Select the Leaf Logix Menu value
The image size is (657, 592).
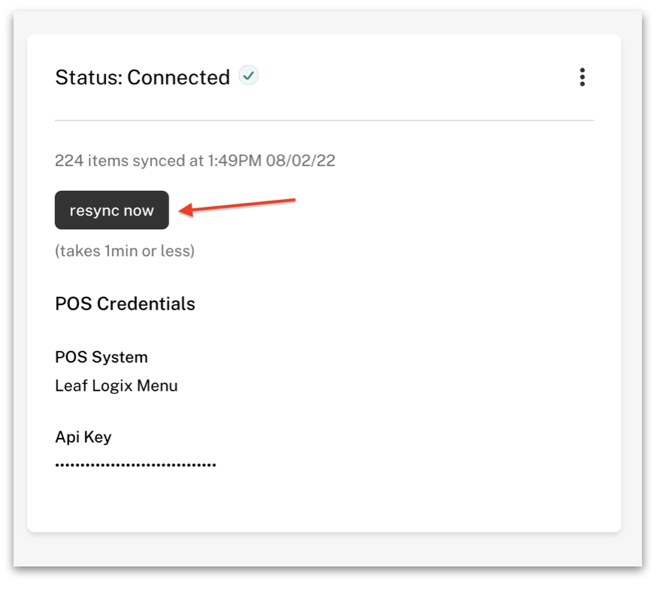[116, 385]
